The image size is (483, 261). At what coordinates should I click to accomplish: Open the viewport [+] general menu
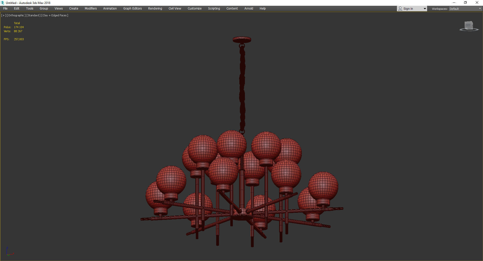(x=4, y=15)
